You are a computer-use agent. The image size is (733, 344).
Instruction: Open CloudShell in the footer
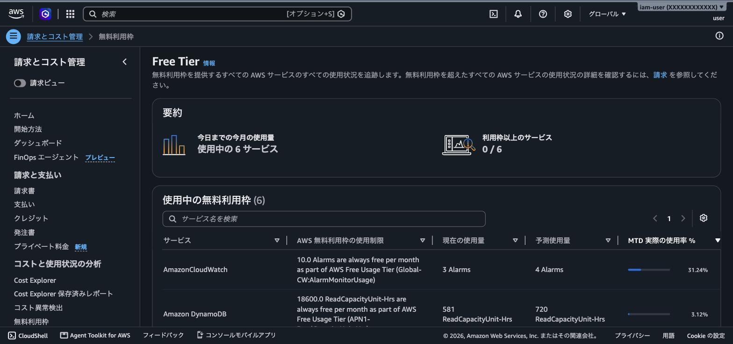click(28, 336)
